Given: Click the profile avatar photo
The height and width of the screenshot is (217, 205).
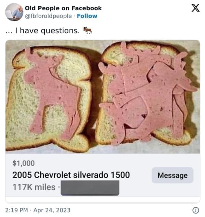Looking at the screenshot, I should (x=14, y=12).
